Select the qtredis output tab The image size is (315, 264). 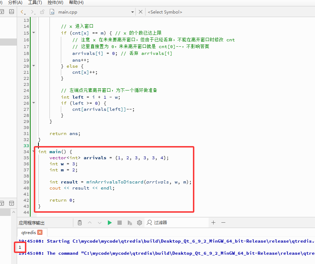[x=28, y=232]
